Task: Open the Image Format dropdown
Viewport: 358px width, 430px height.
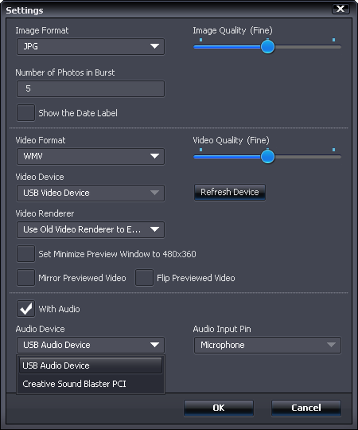Action: click(89, 46)
